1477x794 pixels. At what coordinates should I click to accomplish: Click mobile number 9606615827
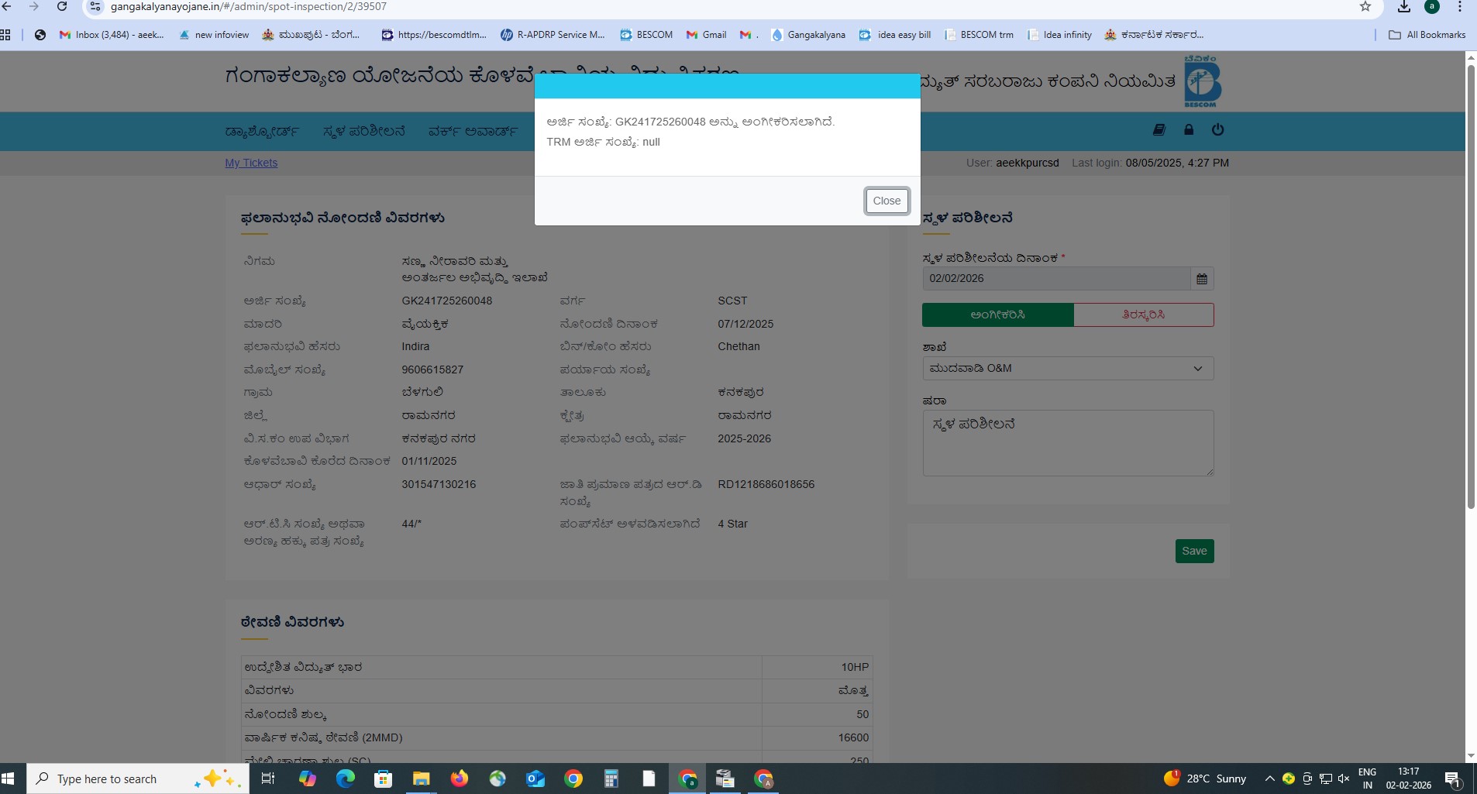[x=432, y=370]
